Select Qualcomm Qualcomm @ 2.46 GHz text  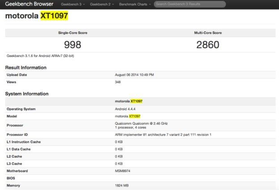[141, 124]
